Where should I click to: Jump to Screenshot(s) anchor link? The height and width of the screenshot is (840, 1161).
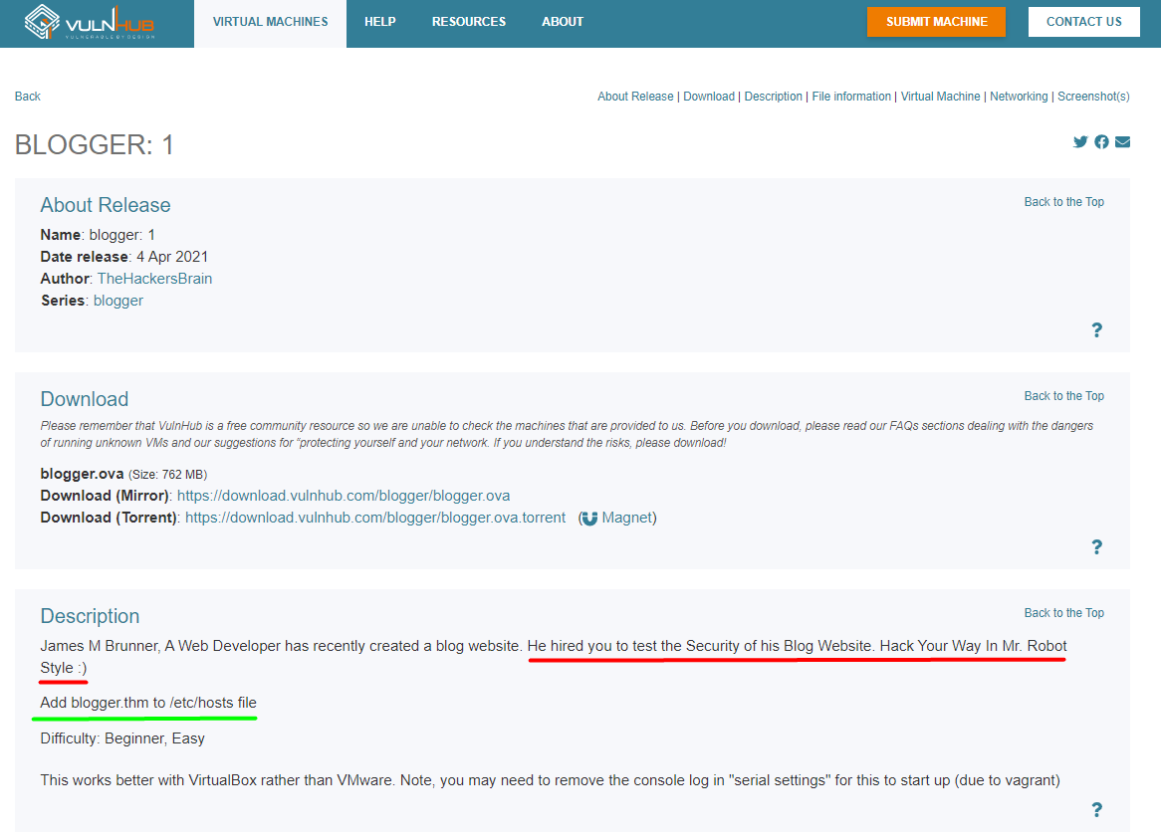[1093, 97]
